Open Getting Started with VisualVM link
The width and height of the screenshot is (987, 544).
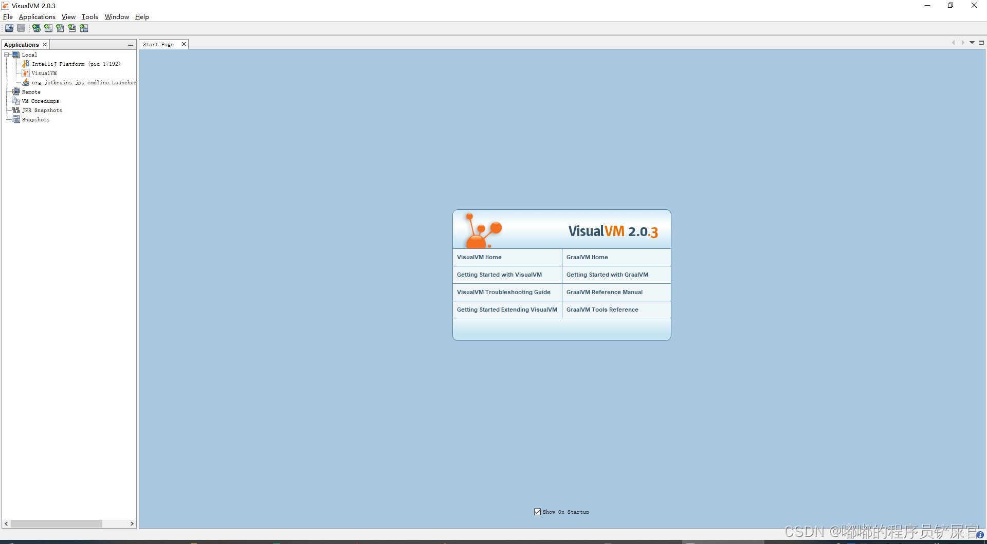499,275
